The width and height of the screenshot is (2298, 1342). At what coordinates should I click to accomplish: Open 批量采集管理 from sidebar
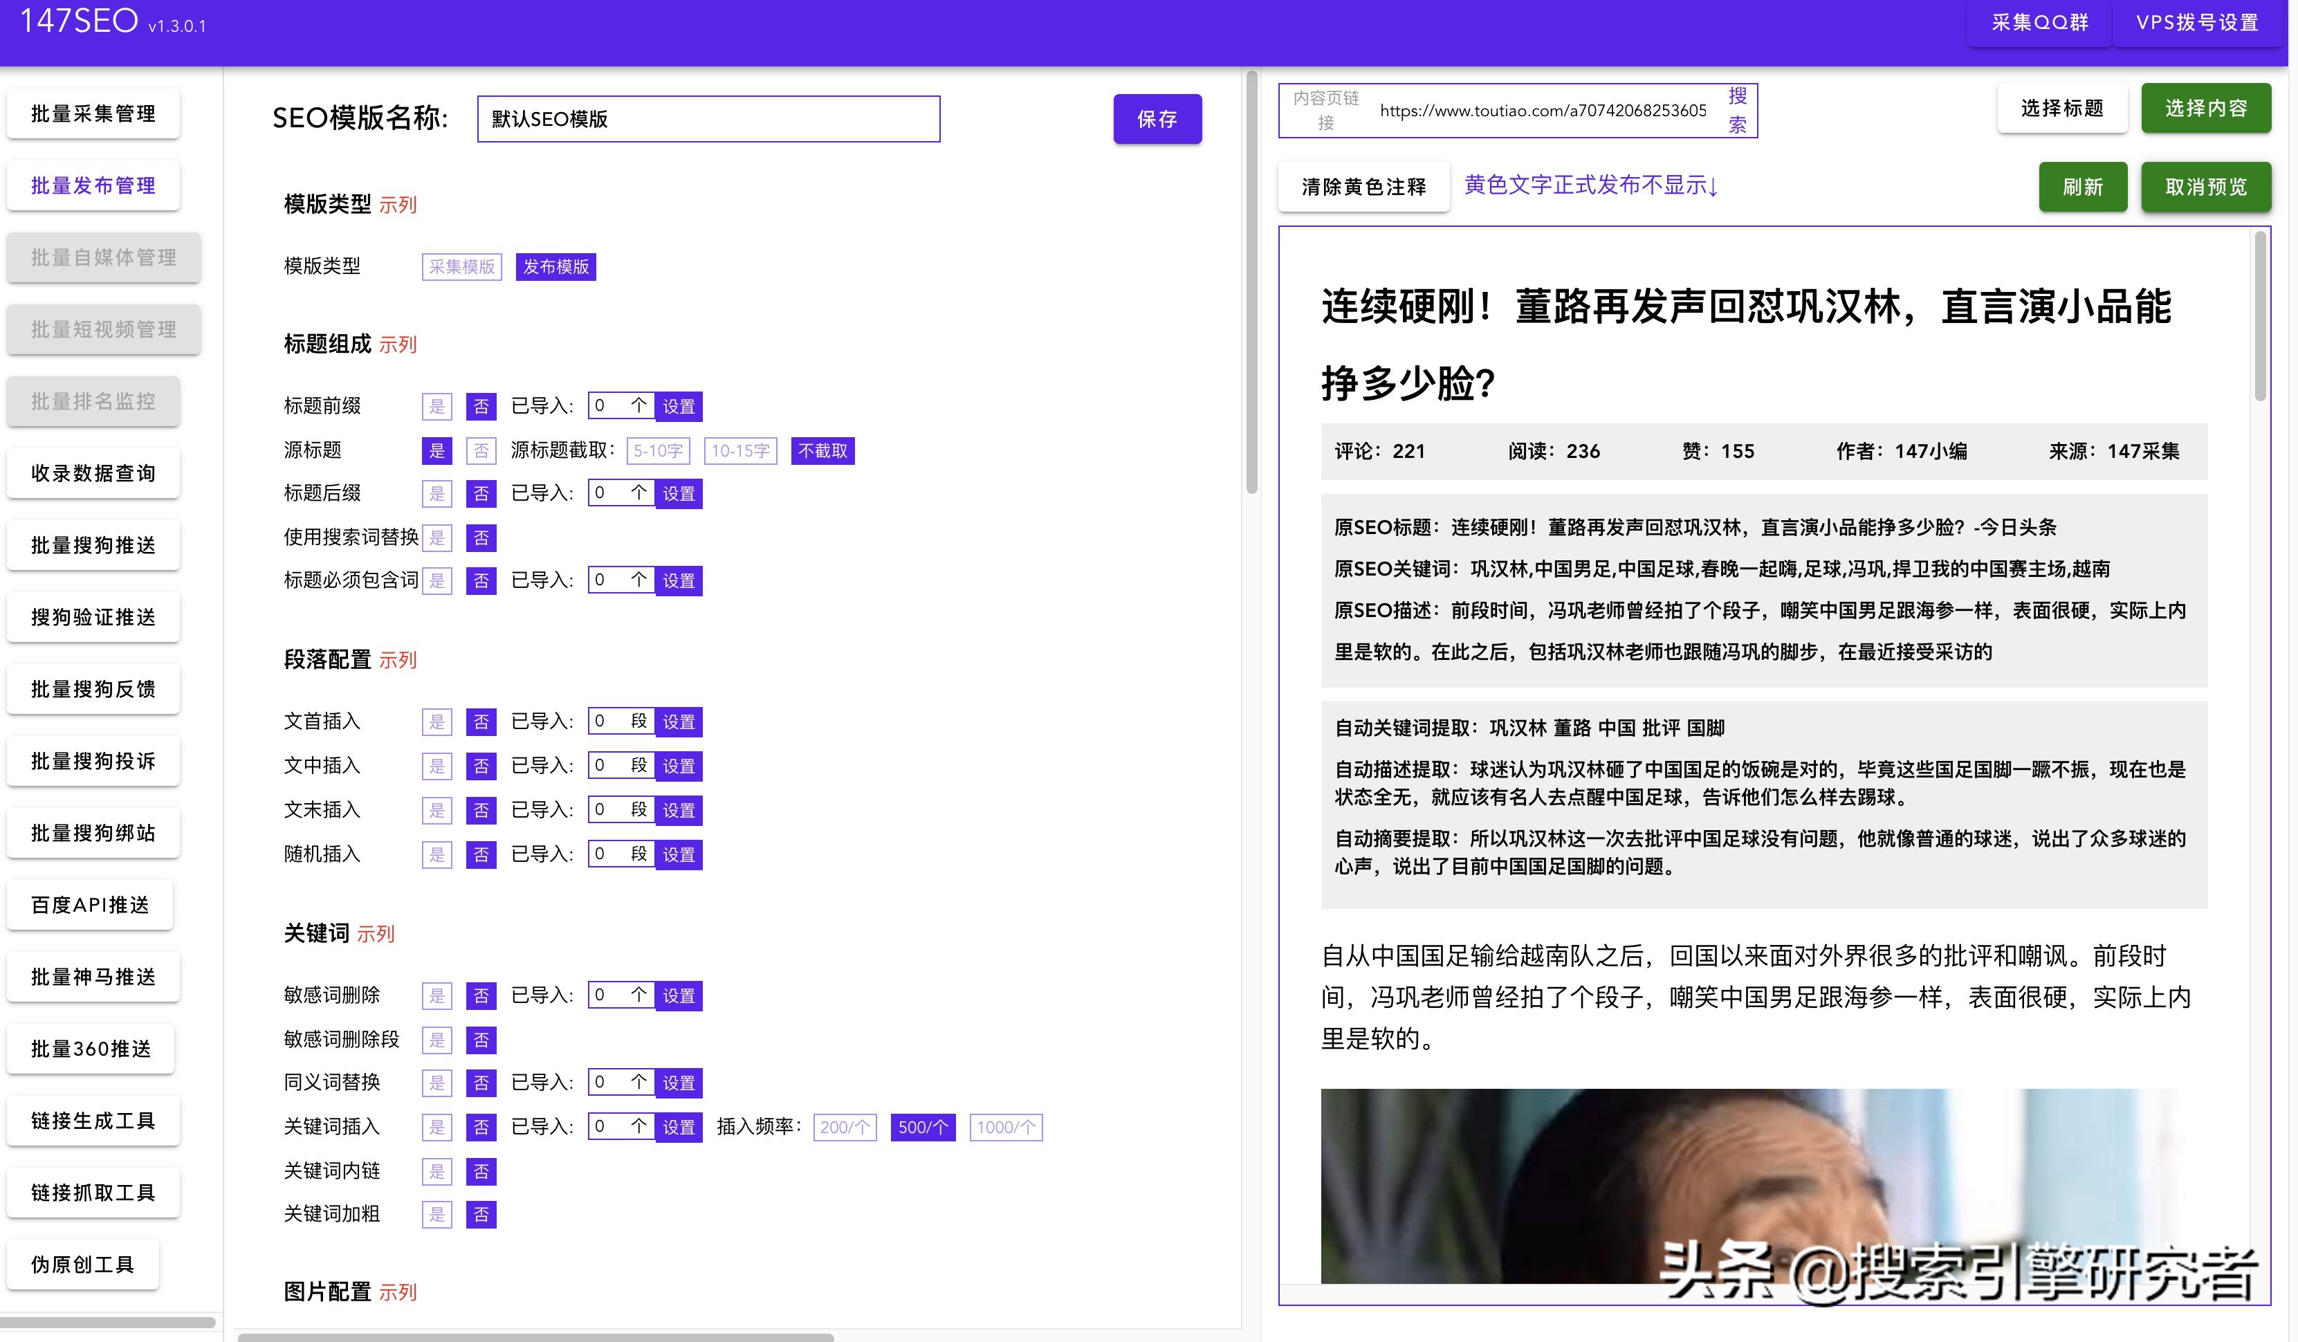click(93, 114)
